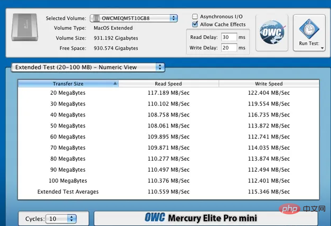331x226 pixels.
Task: Click read speed 108.758 MB/Sec
Action: [x=168, y=115]
